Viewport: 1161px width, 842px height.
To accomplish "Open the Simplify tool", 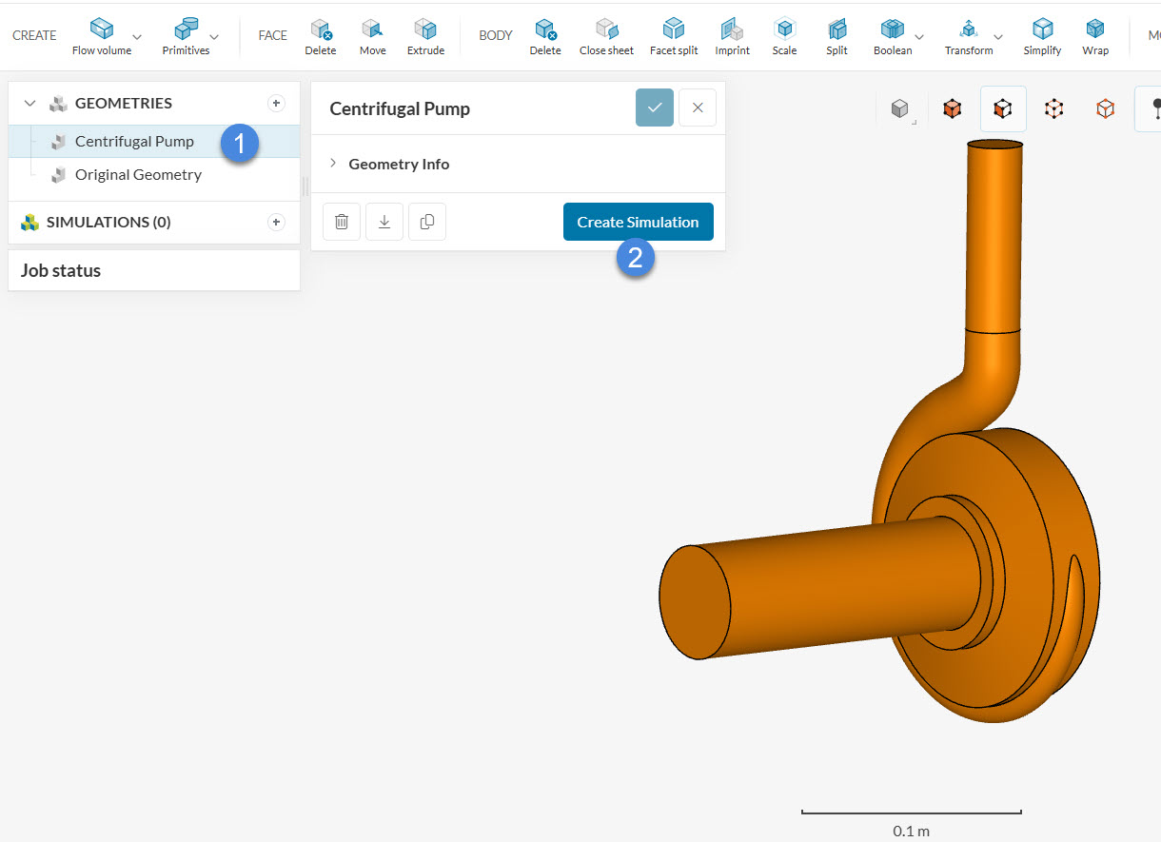I will [1042, 33].
